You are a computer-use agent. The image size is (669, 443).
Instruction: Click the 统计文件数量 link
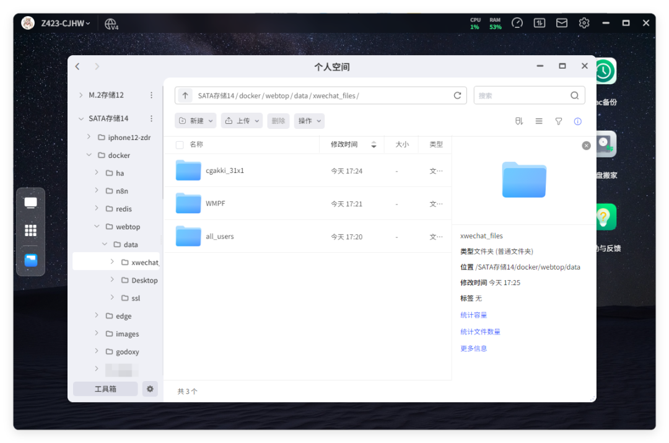coord(480,331)
